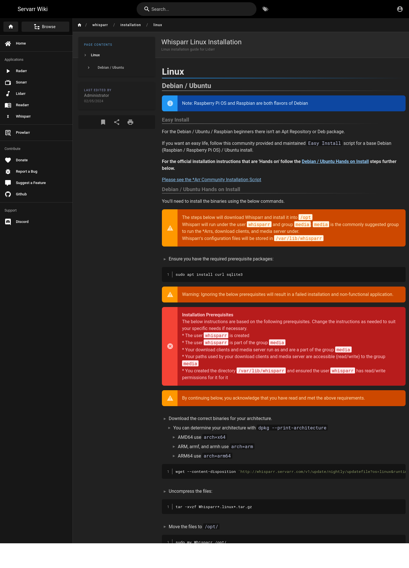Image resolution: width=409 pixels, height=568 pixels.
Task: Click Donate in the Contribute section
Action: pos(36,160)
